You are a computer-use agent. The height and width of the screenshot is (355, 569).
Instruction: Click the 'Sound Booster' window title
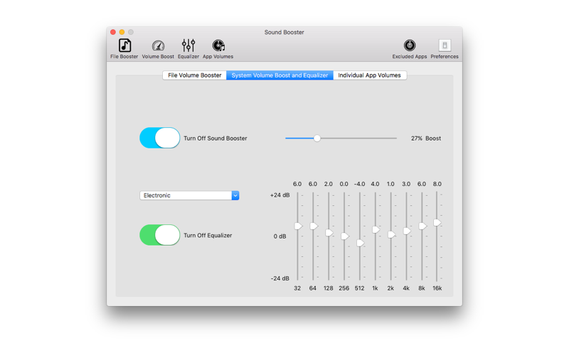(x=284, y=32)
